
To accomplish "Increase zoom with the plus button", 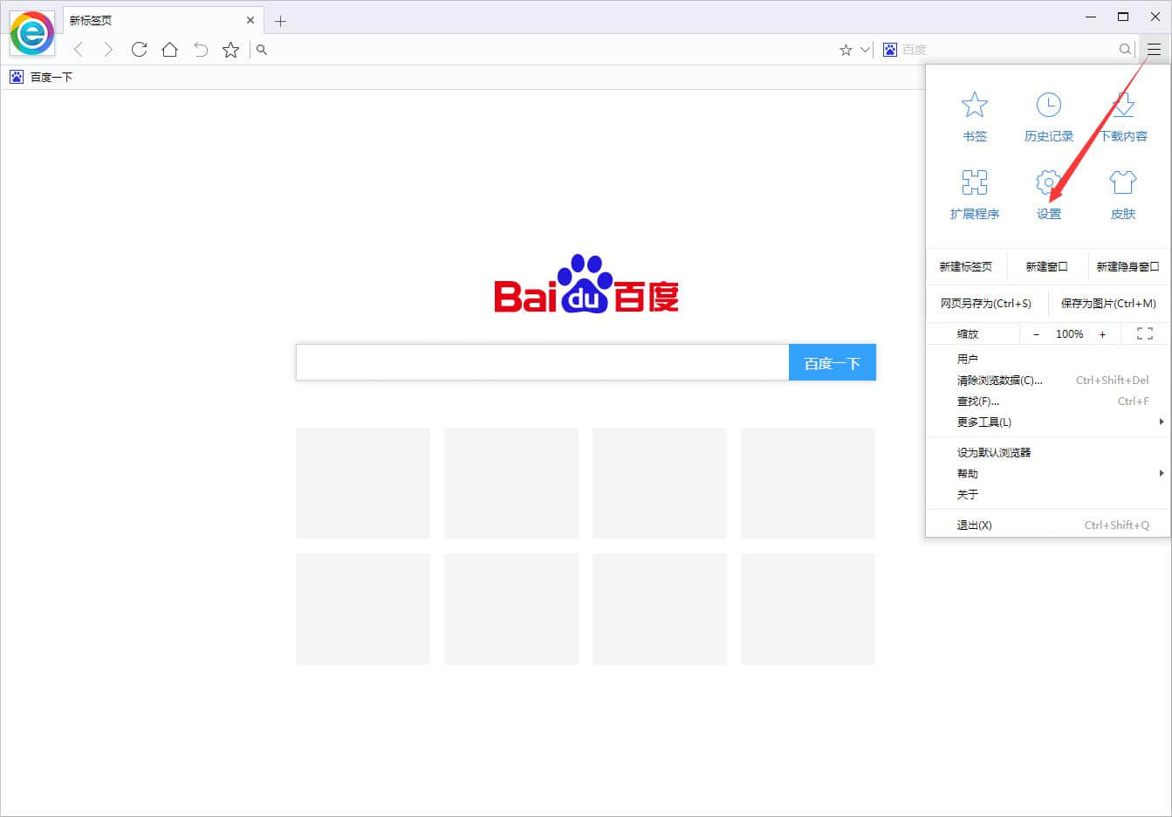I will 1102,334.
